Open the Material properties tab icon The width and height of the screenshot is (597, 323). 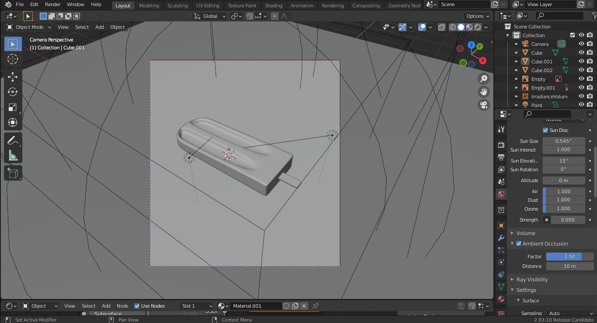coord(501,299)
